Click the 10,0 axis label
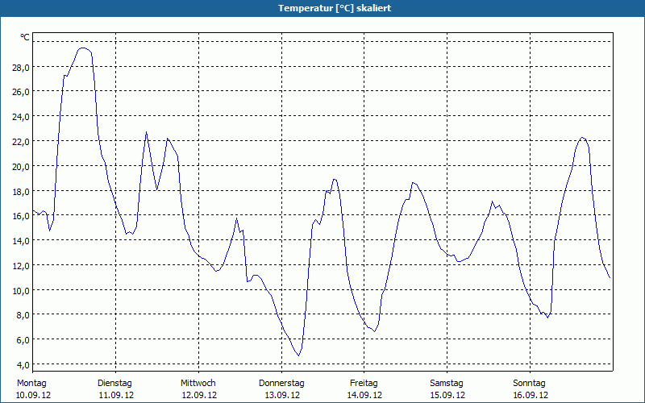This screenshot has width=645, height=403. pos(21,291)
